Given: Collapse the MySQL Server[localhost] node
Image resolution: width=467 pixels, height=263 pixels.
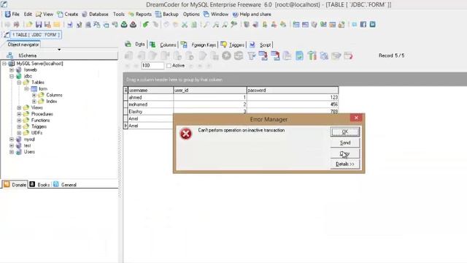Looking at the screenshot, I should click(4, 64).
